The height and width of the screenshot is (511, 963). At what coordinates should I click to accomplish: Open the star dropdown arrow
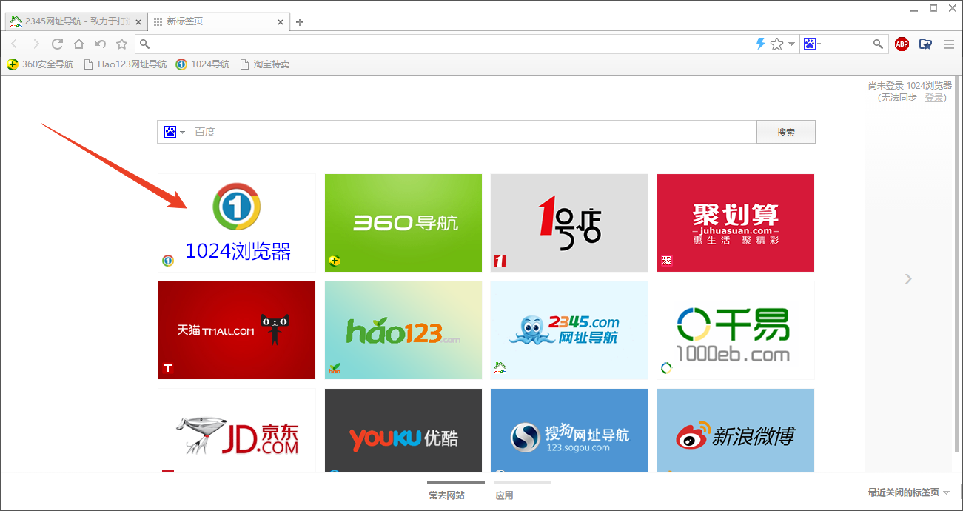[x=790, y=44]
